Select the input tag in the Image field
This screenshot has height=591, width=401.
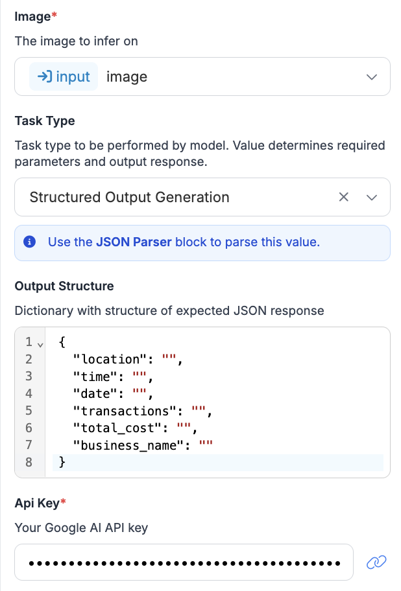(x=64, y=76)
